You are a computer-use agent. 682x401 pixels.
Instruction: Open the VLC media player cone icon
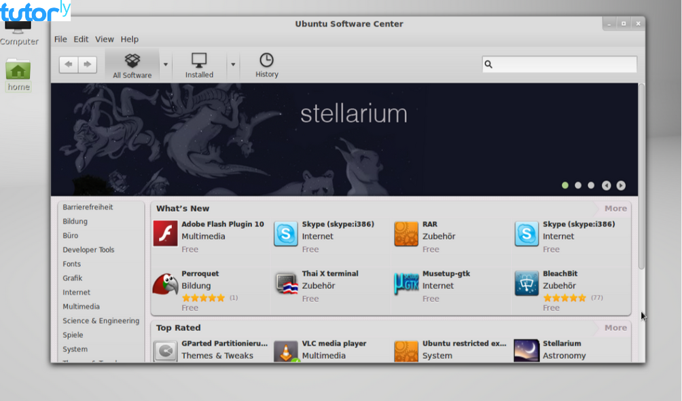coord(286,351)
